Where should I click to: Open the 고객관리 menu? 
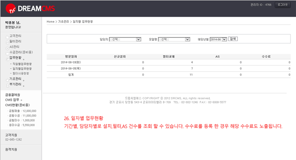point(15,36)
